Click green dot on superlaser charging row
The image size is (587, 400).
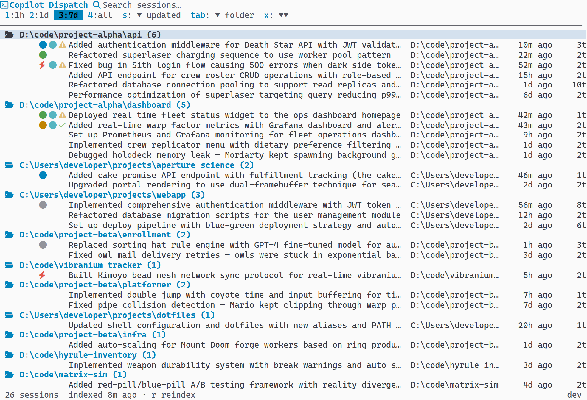(x=43, y=55)
